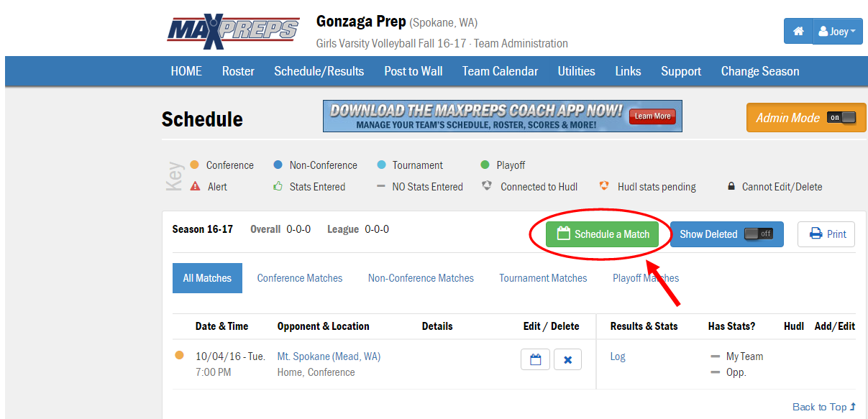The height and width of the screenshot is (419, 868).
Task: Click Change Season in navigation bar
Action: tap(759, 71)
